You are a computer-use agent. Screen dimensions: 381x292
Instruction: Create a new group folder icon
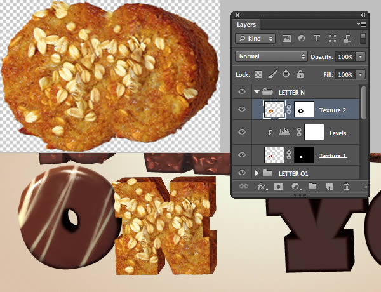[x=312, y=187]
